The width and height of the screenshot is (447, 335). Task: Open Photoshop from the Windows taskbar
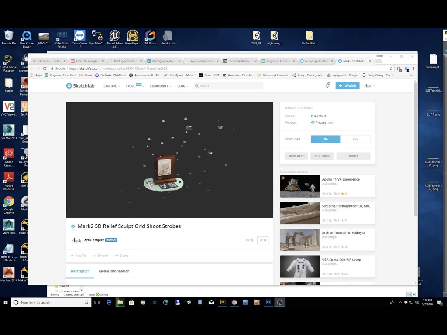(x=268, y=302)
